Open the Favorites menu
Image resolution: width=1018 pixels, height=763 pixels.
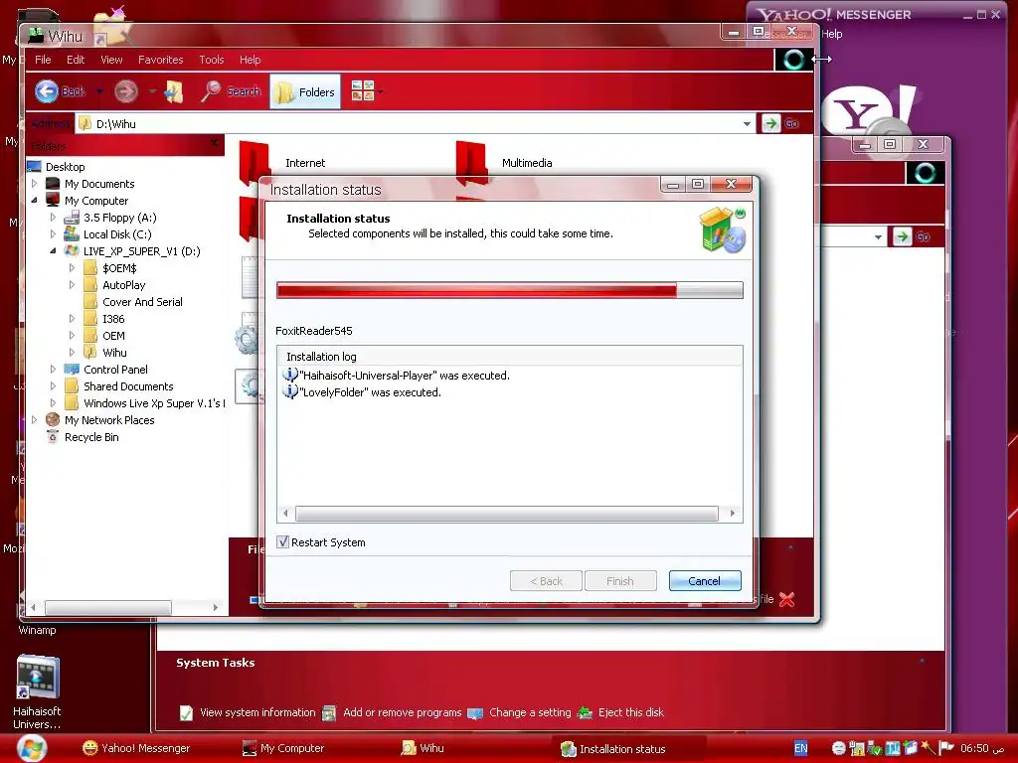click(160, 60)
